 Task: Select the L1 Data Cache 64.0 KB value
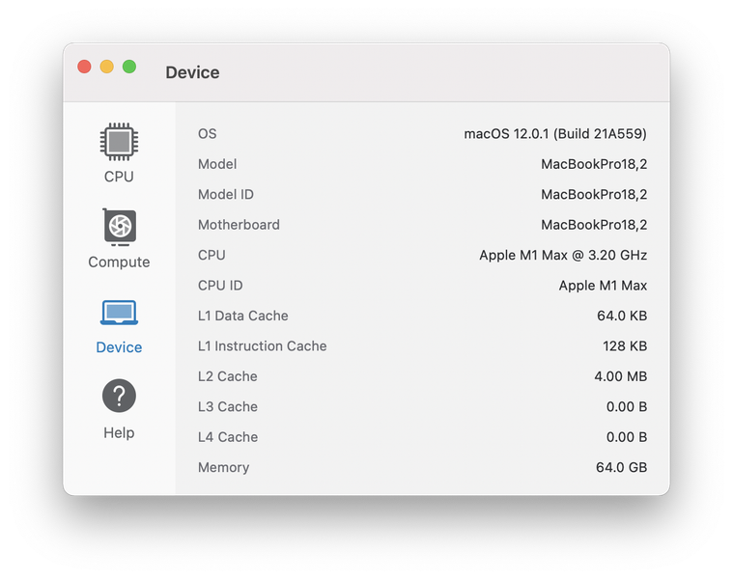point(622,317)
